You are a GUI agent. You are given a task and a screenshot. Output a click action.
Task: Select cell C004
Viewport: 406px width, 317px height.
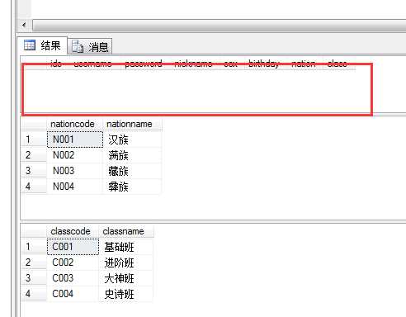(73, 294)
